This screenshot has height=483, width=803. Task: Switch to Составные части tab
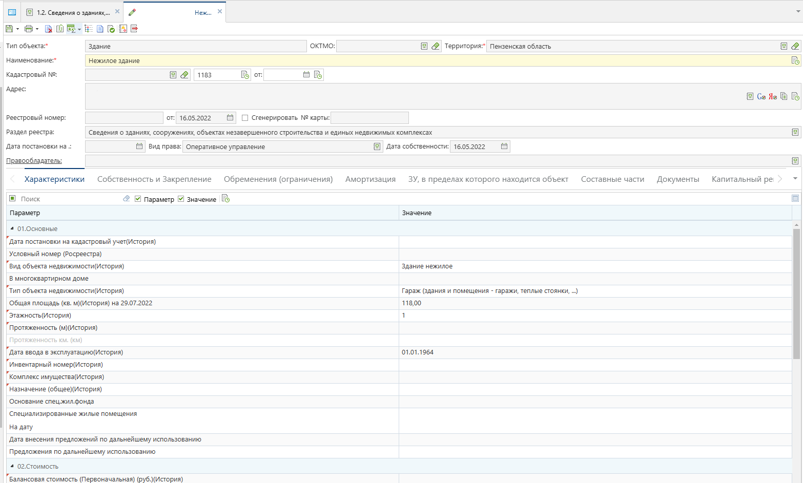pos(613,179)
